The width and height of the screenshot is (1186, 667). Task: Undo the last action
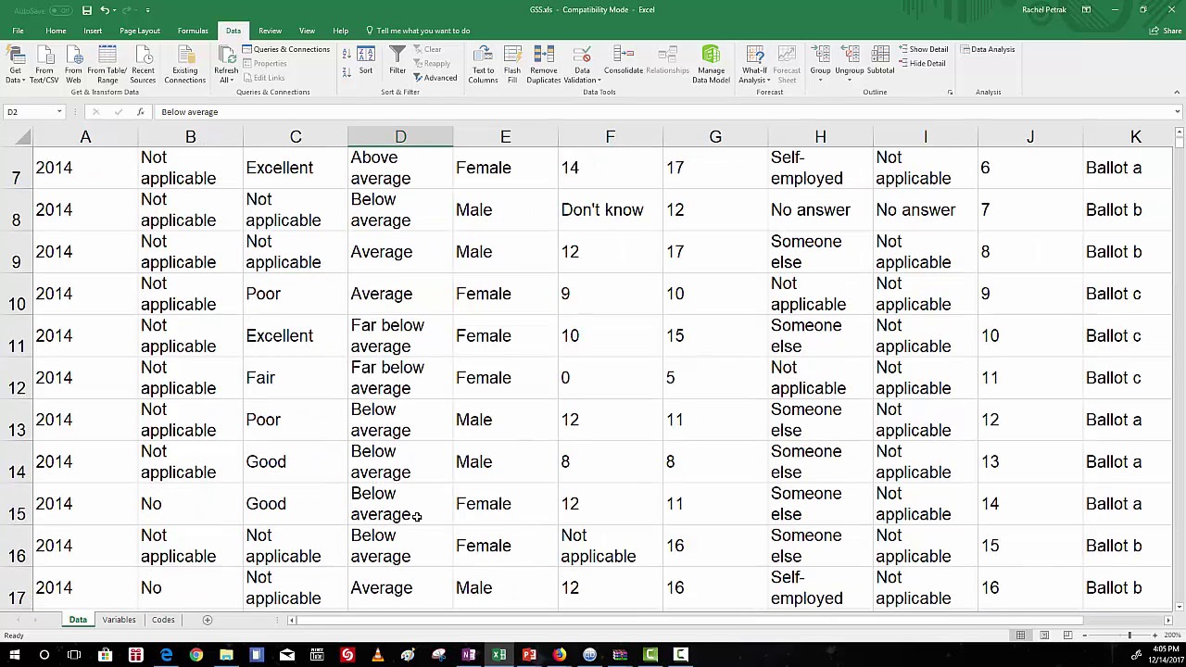coord(105,10)
